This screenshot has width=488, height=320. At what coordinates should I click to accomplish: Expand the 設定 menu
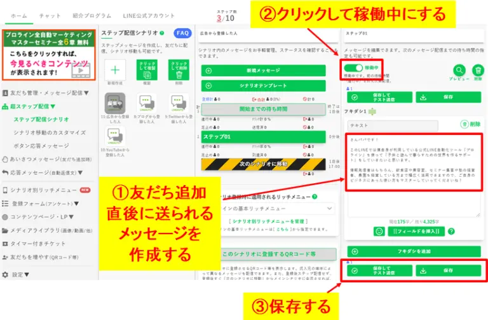tap(16, 275)
